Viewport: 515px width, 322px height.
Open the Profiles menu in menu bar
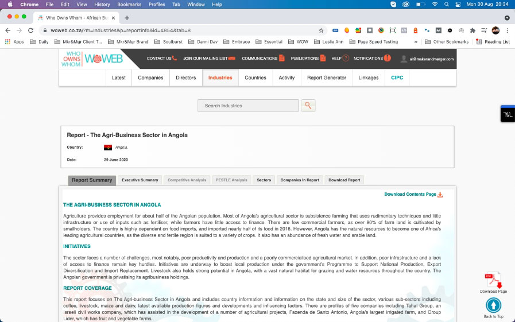click(157, 5)
